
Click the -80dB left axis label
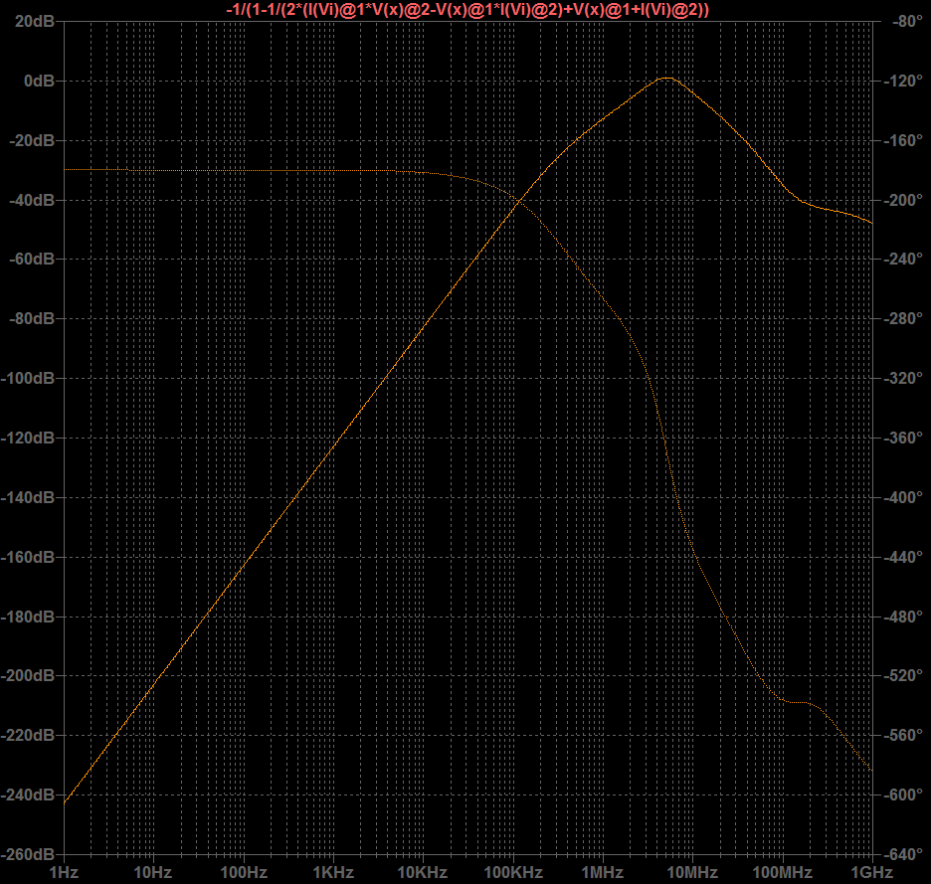[32, 319]
